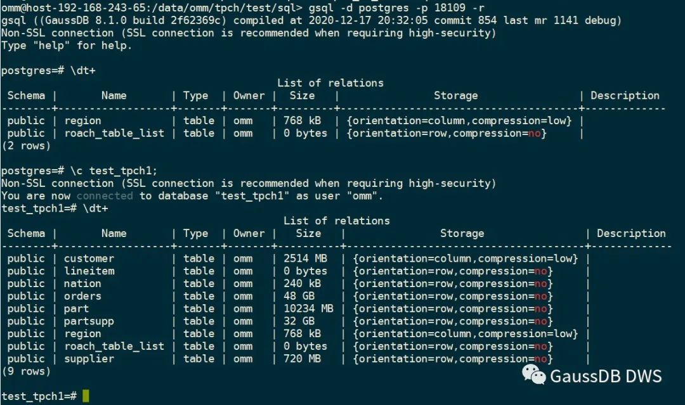Screen dimensions: 685x405
Task: Click the "customer" table name
Action: coord(89,259)
